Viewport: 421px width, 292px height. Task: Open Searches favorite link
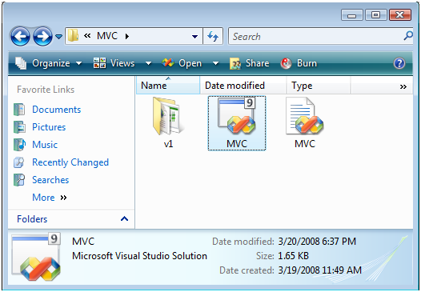click(50, 180)
